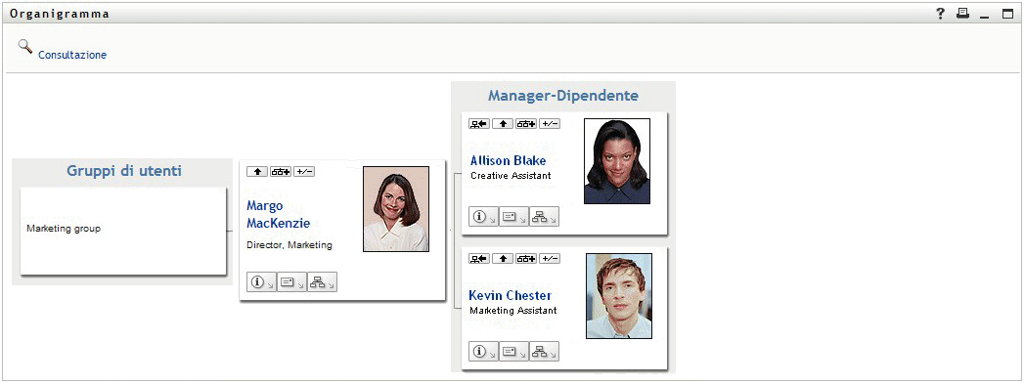Viewport: 1024px width, 384px height.
Task: Click the Manager-Dipendente heading
Action: 563,96
